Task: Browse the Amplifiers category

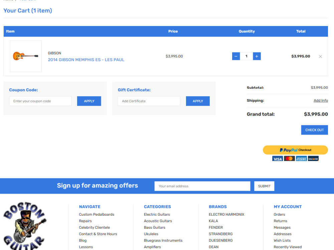Action: click(152, 247)
